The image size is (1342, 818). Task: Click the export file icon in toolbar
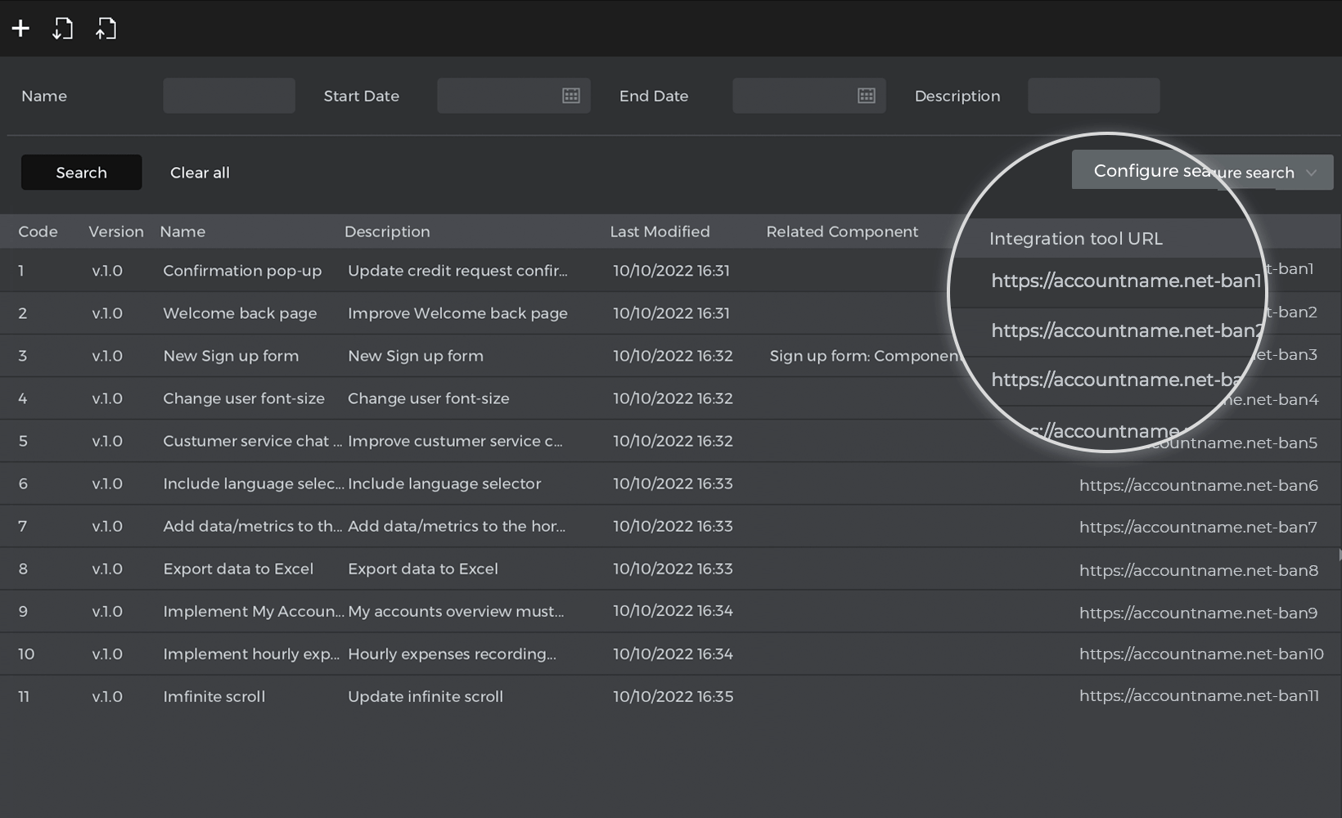106,29
